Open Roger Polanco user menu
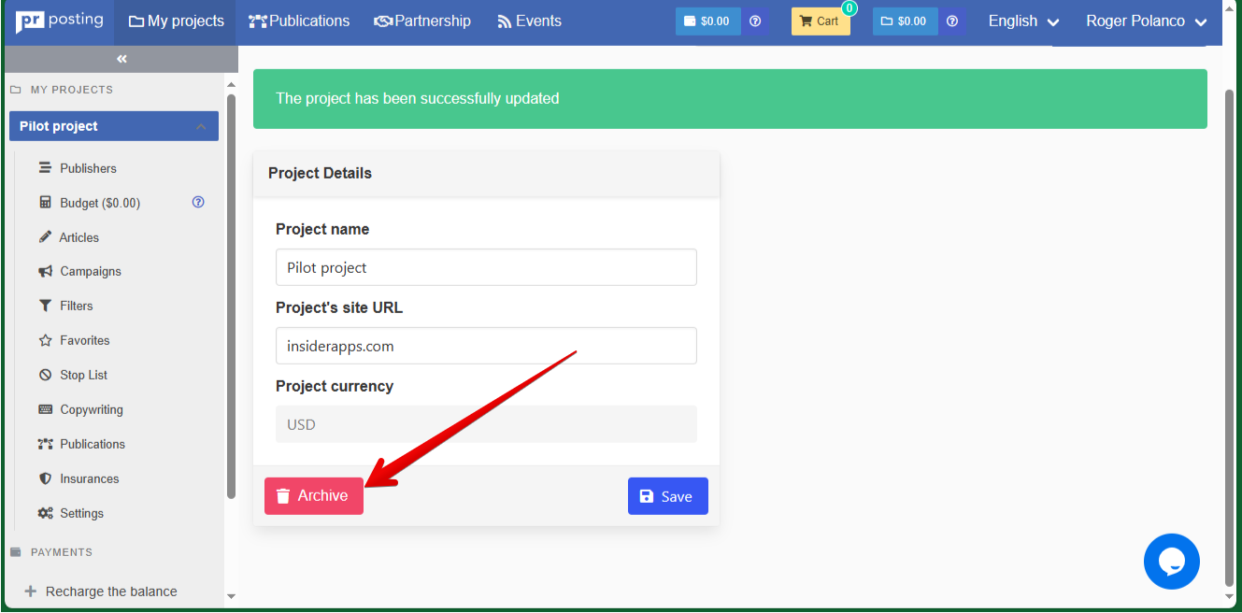1242x613 pixels. (x=1146, y=21)
